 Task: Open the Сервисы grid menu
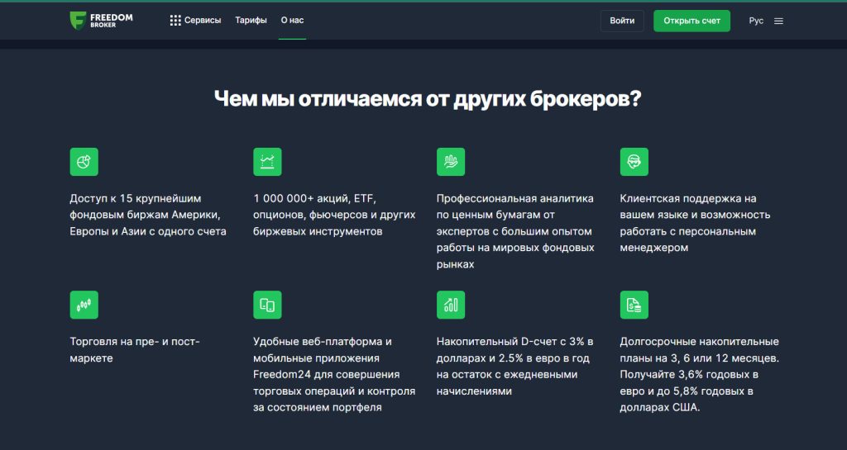[x=195, y=21]
